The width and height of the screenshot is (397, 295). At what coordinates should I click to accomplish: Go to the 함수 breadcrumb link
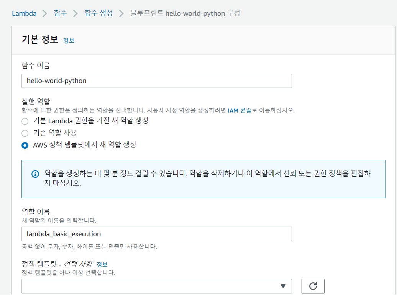[60, 13]
